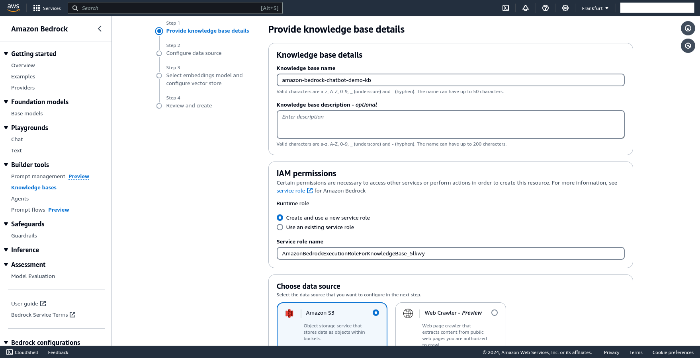Open Privacy link in footer
Screen dimensions: 700x358
tap(612, 352)
